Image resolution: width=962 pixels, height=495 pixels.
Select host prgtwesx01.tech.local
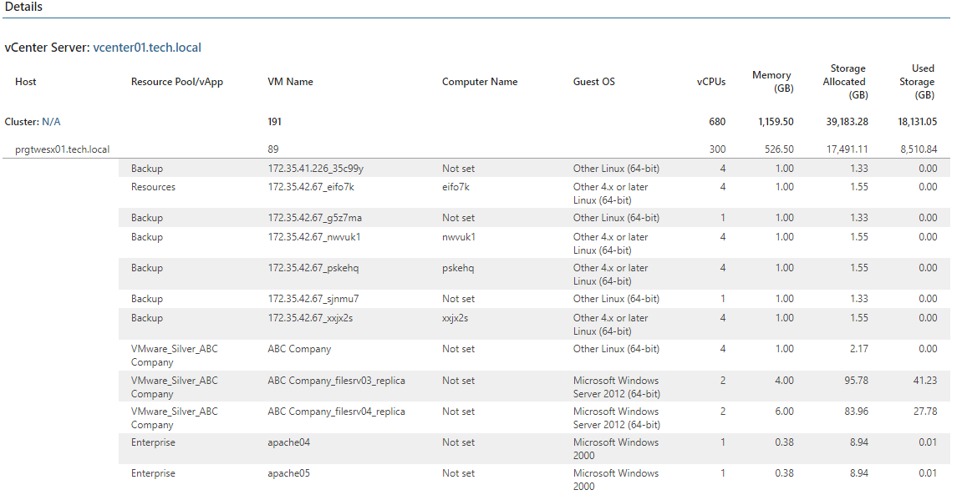pos(63,149)
